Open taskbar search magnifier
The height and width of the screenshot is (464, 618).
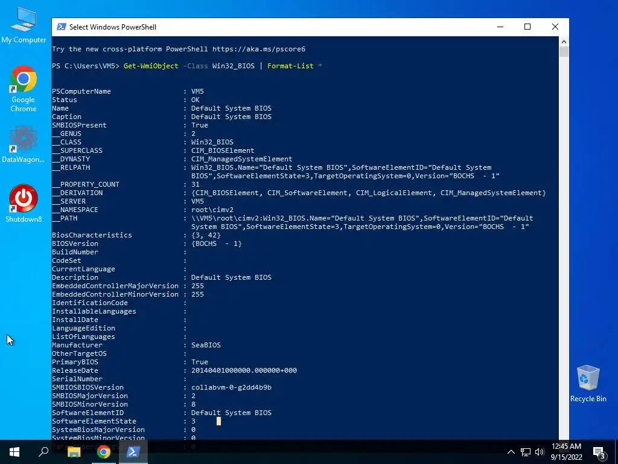pos(43,452)
